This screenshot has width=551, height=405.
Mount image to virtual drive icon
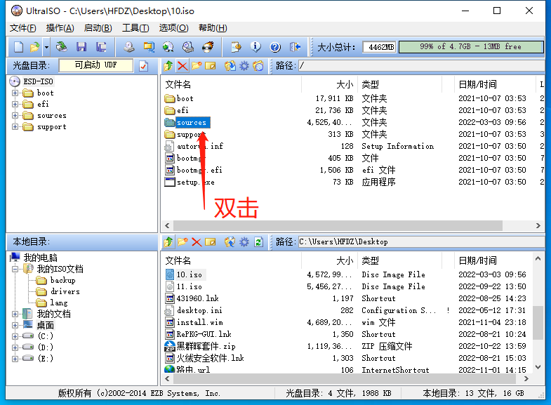(188, 47)
